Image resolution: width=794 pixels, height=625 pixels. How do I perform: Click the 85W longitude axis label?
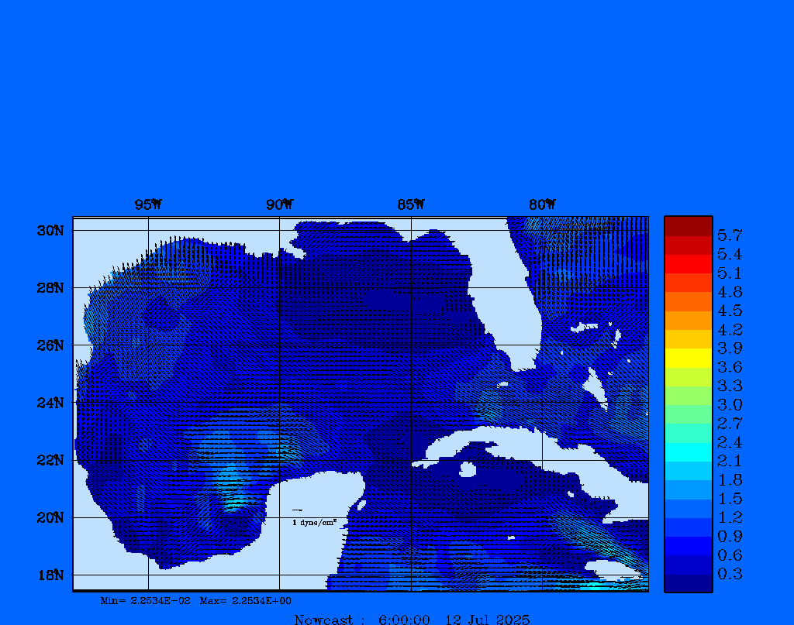411,204
